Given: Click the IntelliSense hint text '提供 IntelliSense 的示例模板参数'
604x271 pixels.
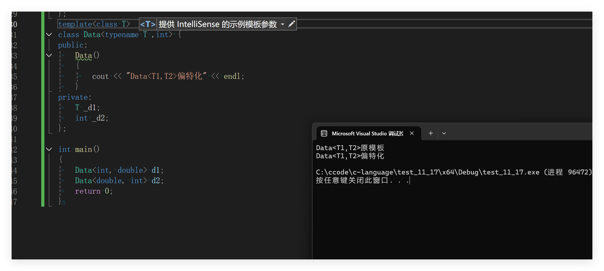Looking at the screenshot, I should (218, 24).
